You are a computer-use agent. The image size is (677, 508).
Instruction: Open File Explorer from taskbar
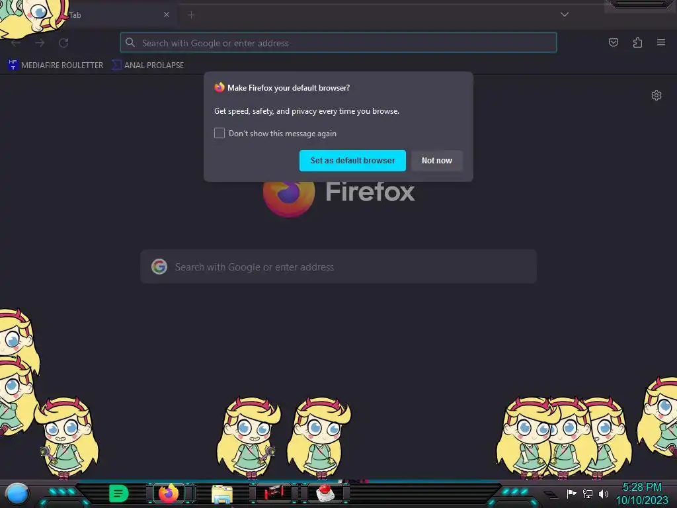click(x=222, y=493)
